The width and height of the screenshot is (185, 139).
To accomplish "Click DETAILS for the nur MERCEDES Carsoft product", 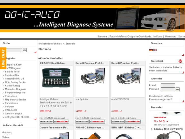I will (x=118, y=122).
